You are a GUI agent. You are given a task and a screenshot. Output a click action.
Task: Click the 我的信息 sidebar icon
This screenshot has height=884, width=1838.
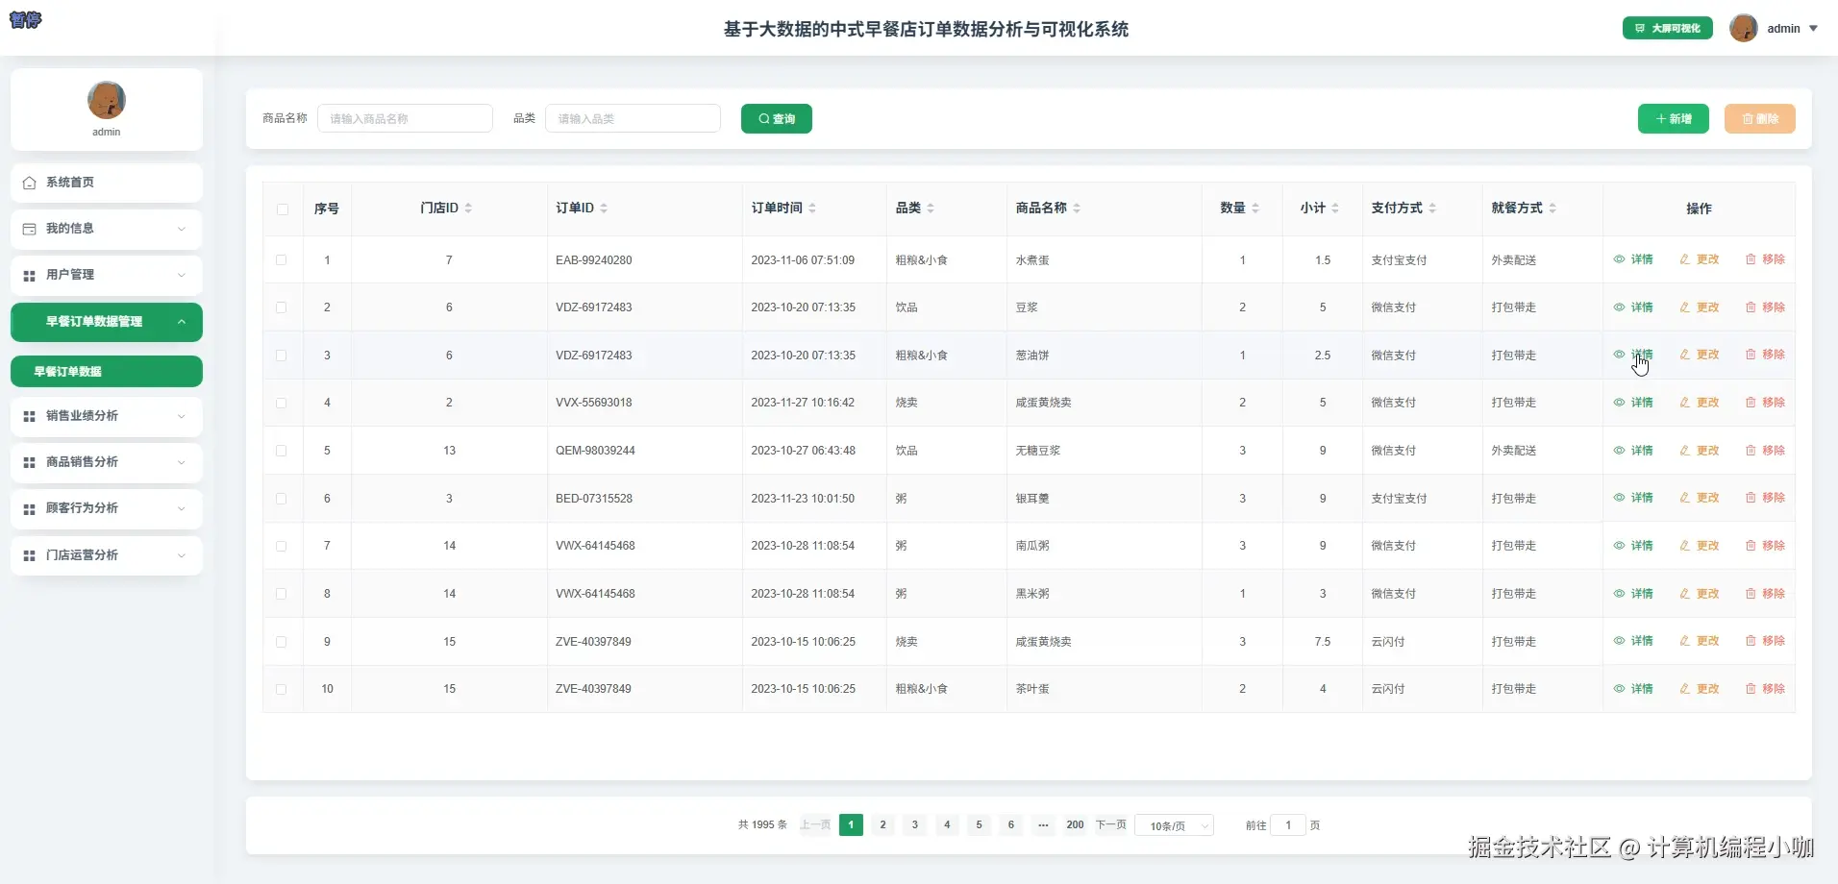29,228
